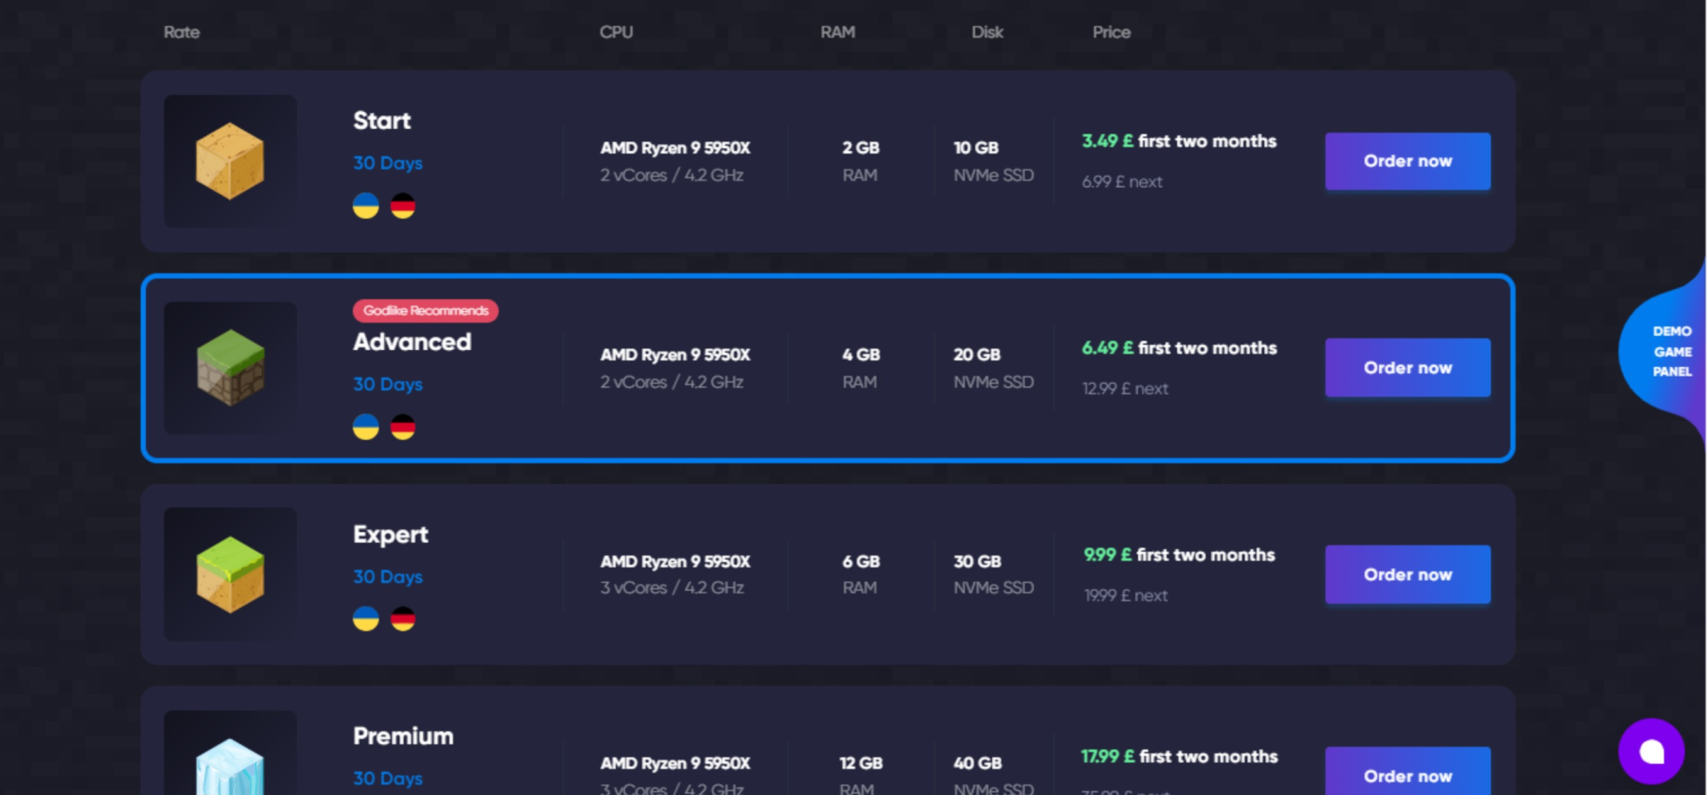Screen dimensions: 1707x795
Task: Order the Advanced plan now
Action: (1407, 368)
